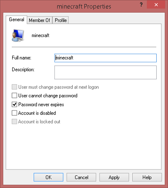
Task: Enable User cannot change password
Action: pos(14,96)
